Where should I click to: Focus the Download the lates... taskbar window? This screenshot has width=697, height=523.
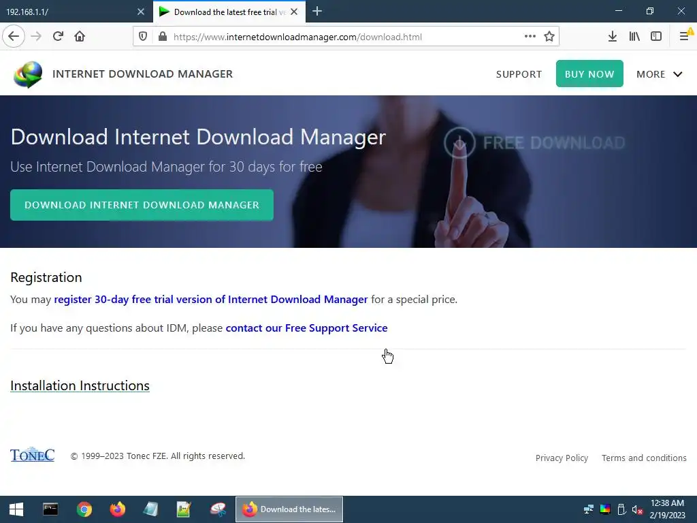pos(289,509)
